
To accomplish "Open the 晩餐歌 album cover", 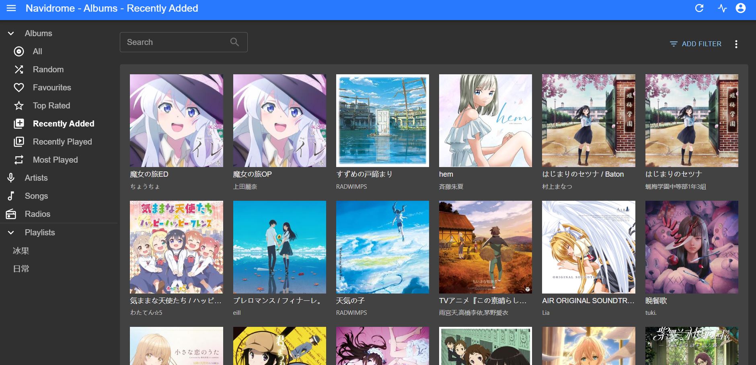I will coord(692,247).
